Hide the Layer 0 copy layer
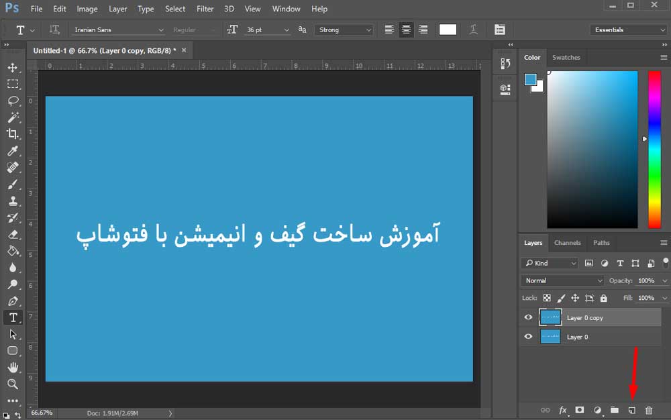The image size is (671, 420). (529, 317)
